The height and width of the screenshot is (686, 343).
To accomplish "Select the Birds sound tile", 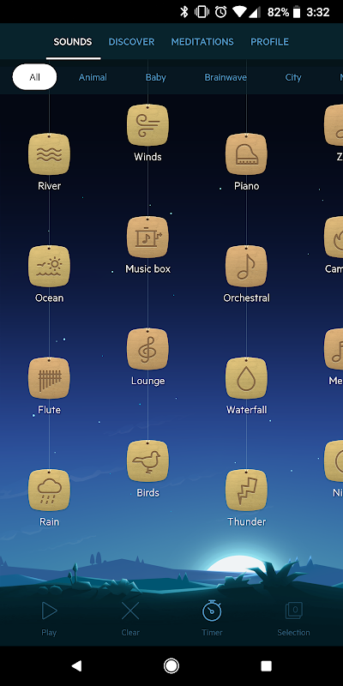I will (x=147, y=461).
